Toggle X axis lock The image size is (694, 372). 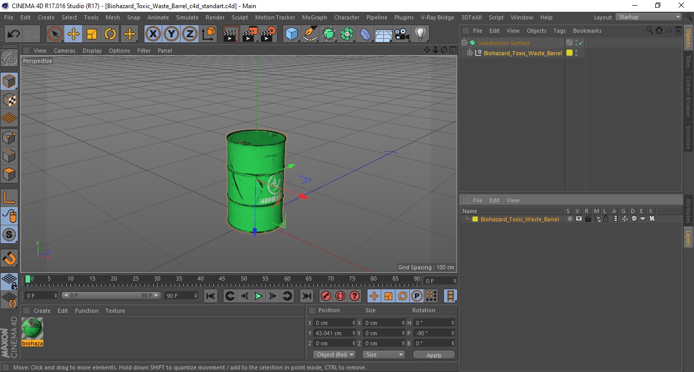point(153,34)
